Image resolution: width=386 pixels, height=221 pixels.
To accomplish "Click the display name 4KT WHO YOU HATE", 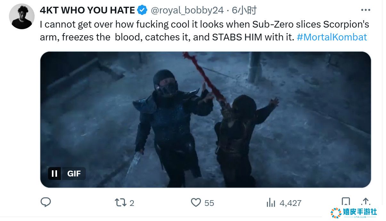I will coord(87,11).
